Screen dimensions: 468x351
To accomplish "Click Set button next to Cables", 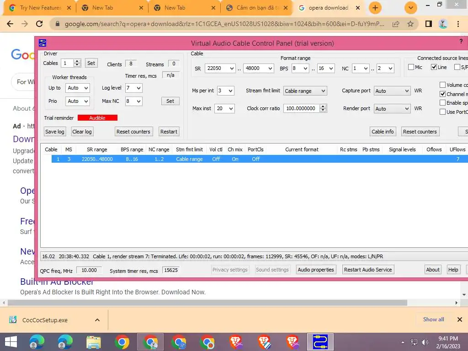I will (91, 63).
